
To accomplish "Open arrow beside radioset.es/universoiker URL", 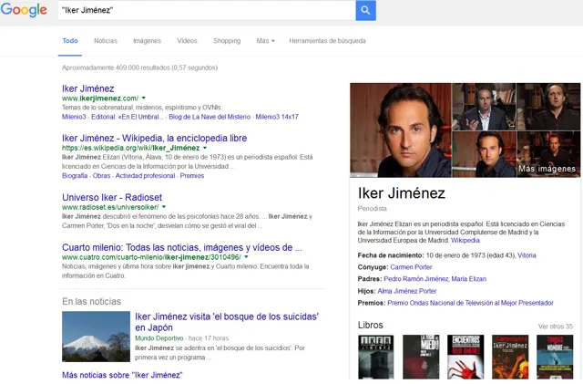I will [x=164, y=207].
